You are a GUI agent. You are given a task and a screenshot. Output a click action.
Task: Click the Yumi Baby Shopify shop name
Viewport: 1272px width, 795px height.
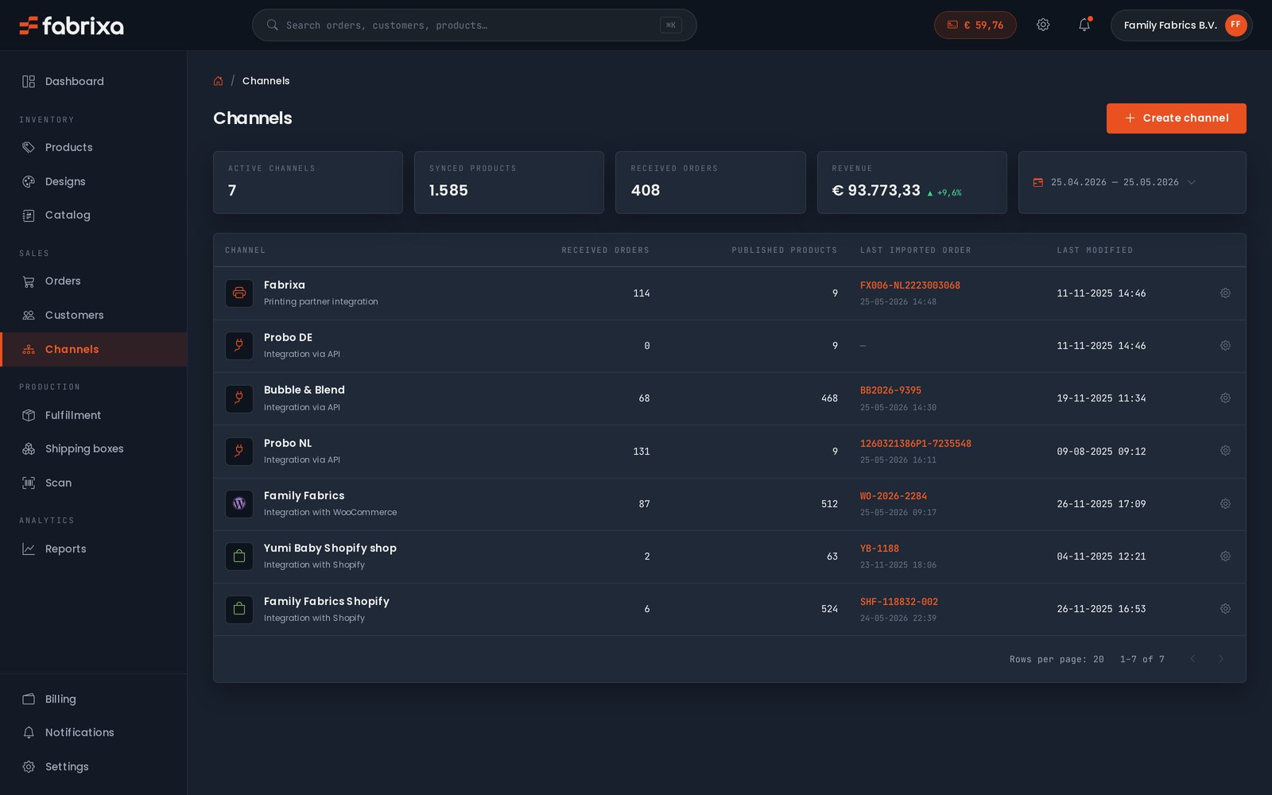330,548
